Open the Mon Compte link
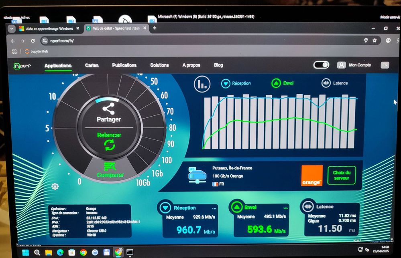The height and width of the screenshot is (258, 401). point(360,65)
